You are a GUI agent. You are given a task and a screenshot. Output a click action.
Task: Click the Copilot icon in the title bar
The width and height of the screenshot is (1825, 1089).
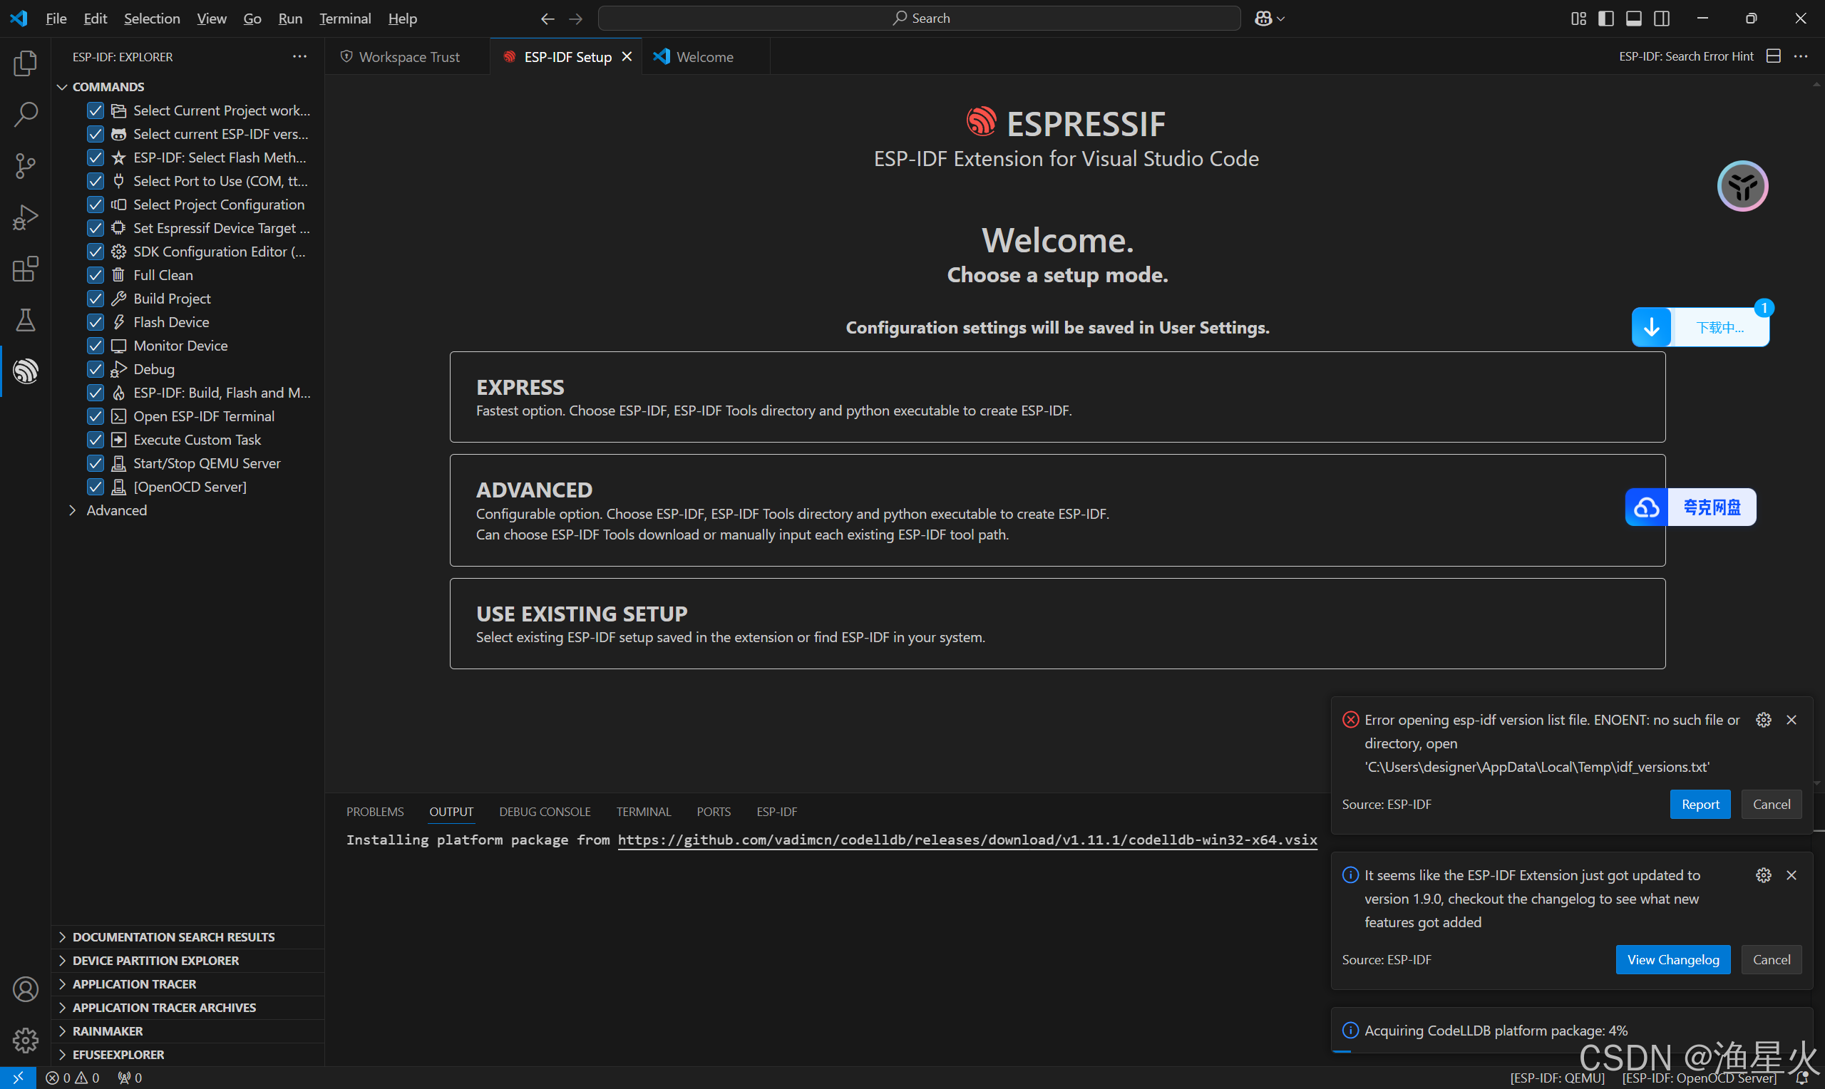click(1263, 19)
